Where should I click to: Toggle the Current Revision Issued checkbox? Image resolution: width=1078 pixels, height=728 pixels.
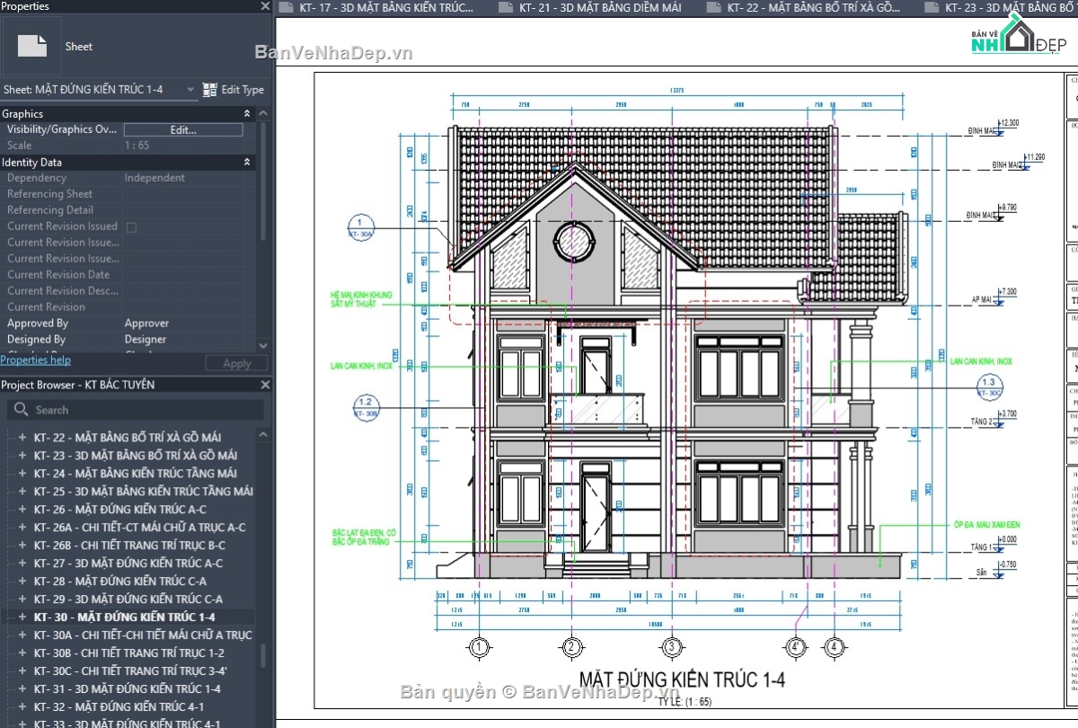click(x=131, y=227)
